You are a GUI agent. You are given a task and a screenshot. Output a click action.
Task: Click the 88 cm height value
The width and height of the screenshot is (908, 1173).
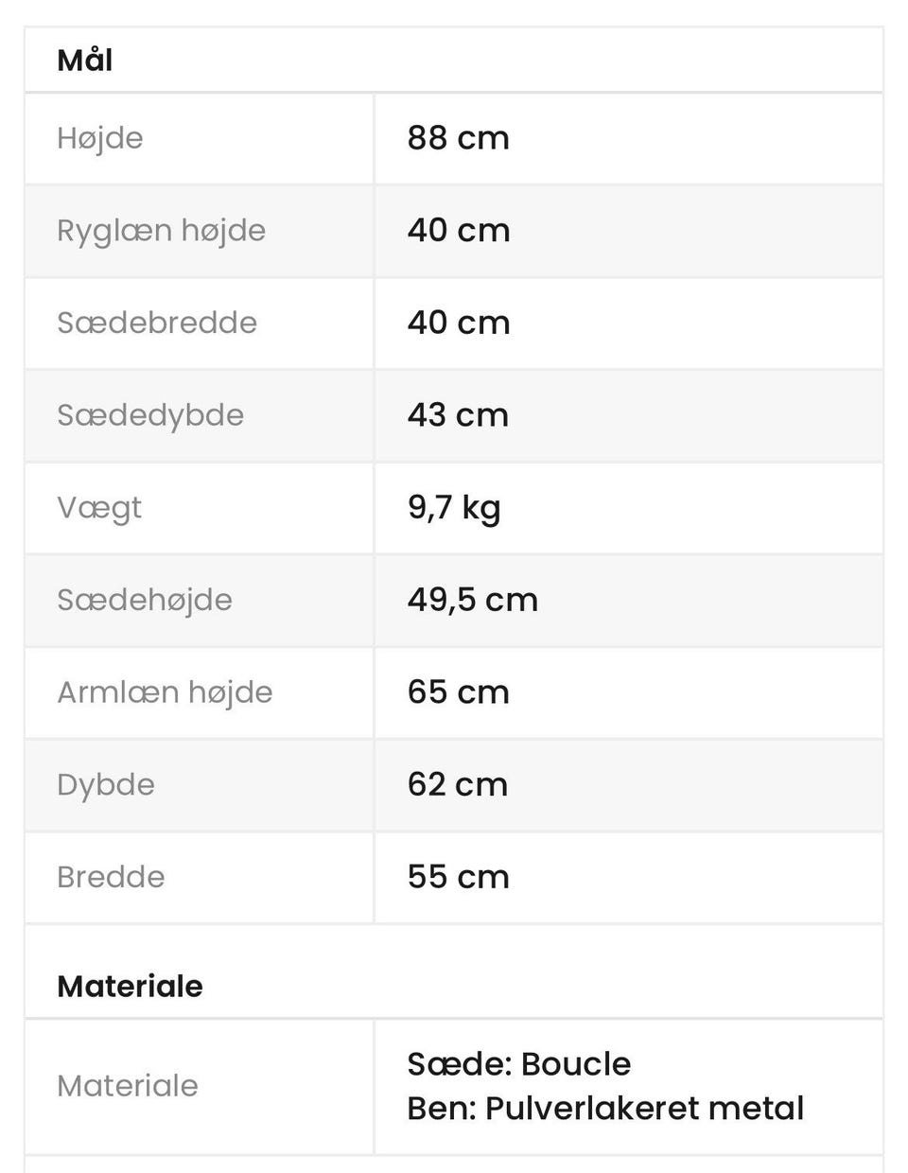(x=459, y=138)
